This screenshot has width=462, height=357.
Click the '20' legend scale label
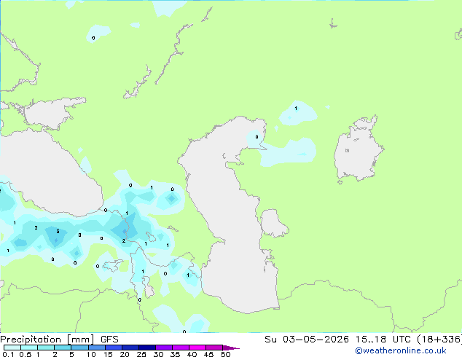(x=125, y=354)
